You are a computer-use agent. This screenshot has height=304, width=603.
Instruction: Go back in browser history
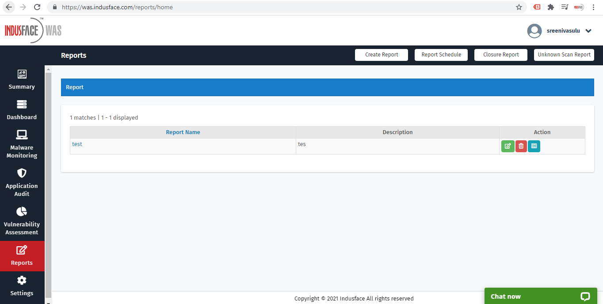coord(9,7)
